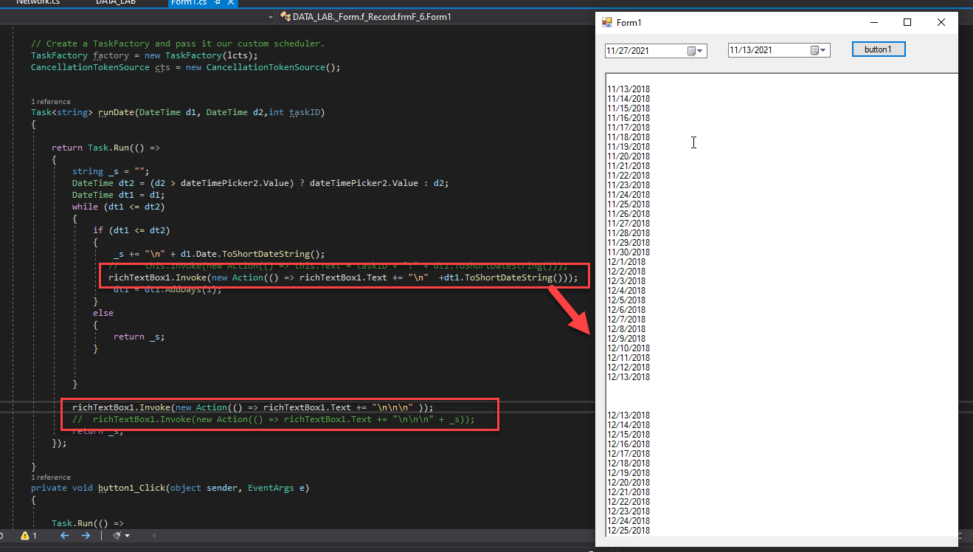This screenshot has width=973, height=552.
Task: Click the Form1 window icon in title bar
Action: click(607, 22)
